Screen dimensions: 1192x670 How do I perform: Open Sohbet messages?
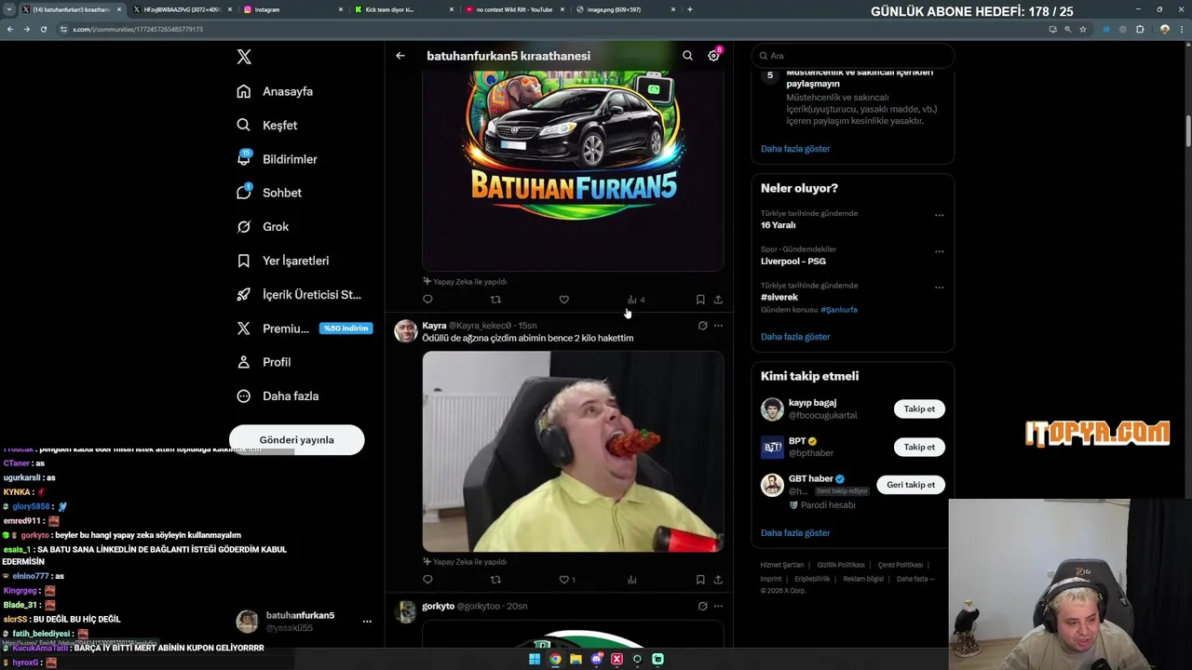pyautogui.click(x=270, y=193)
